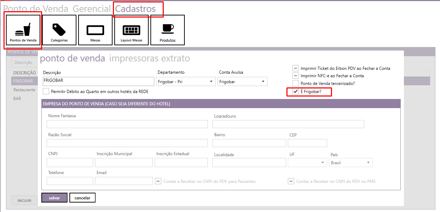Open the País dropdown

click(x=351, y=163)
